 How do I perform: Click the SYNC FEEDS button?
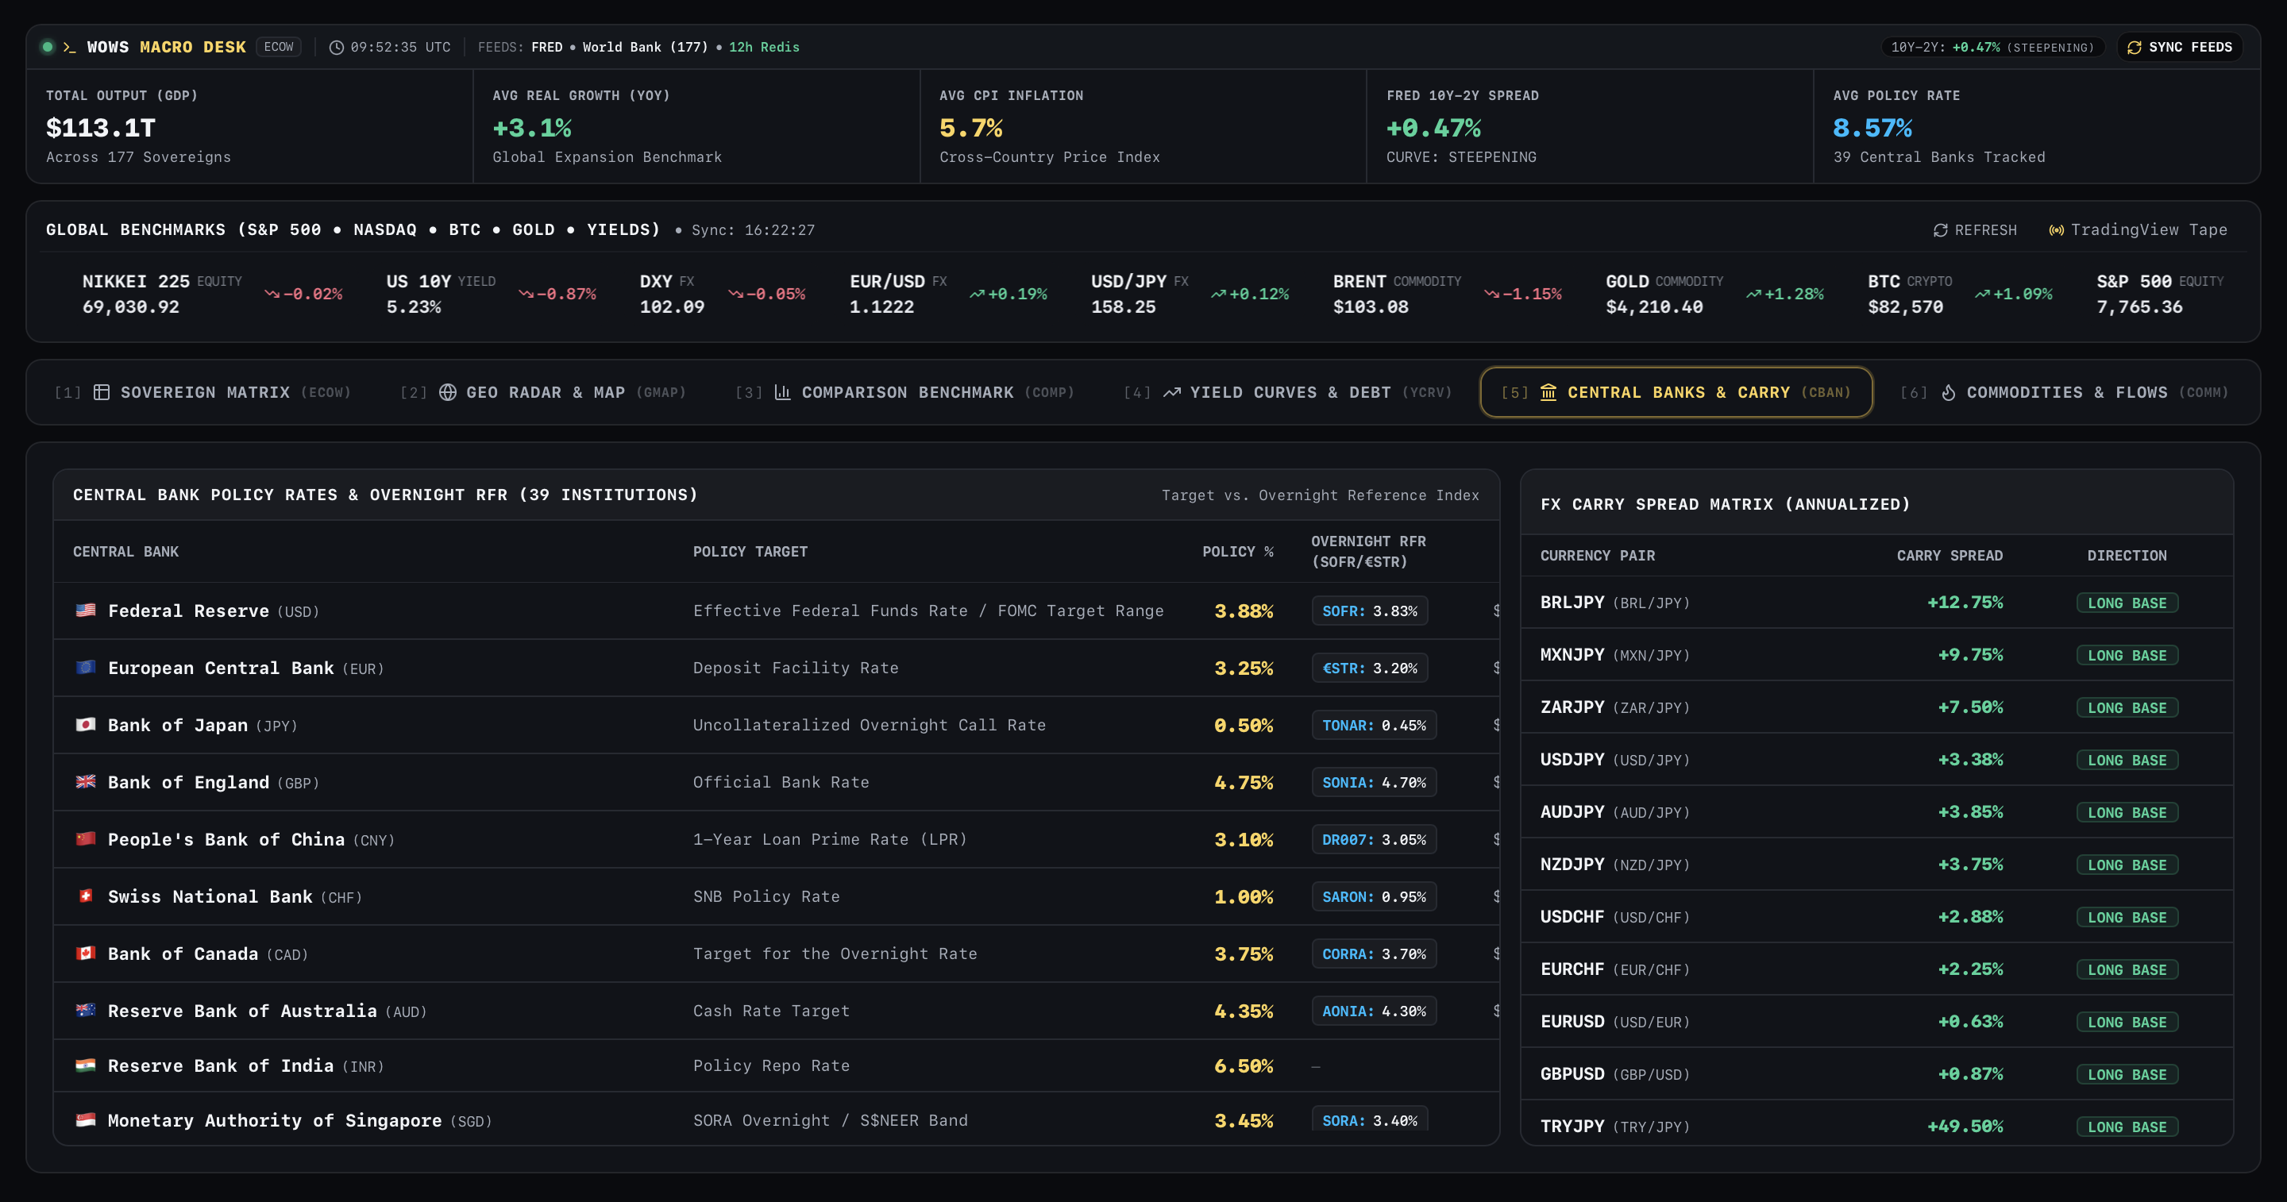pyautogui.click(x=2180, y=47)
